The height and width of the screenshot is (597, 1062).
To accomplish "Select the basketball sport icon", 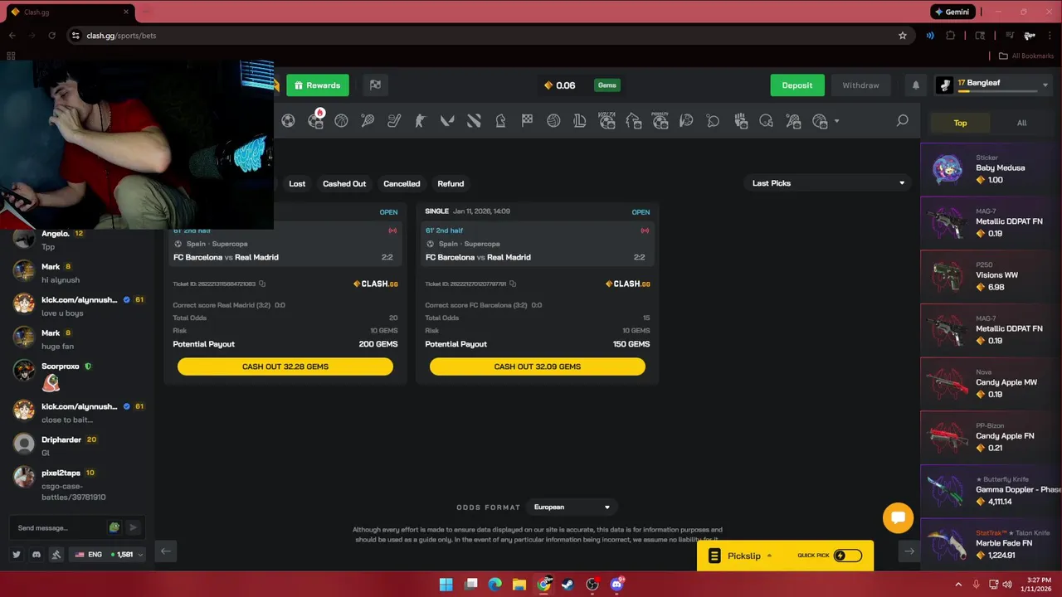I will coord(341,121).
